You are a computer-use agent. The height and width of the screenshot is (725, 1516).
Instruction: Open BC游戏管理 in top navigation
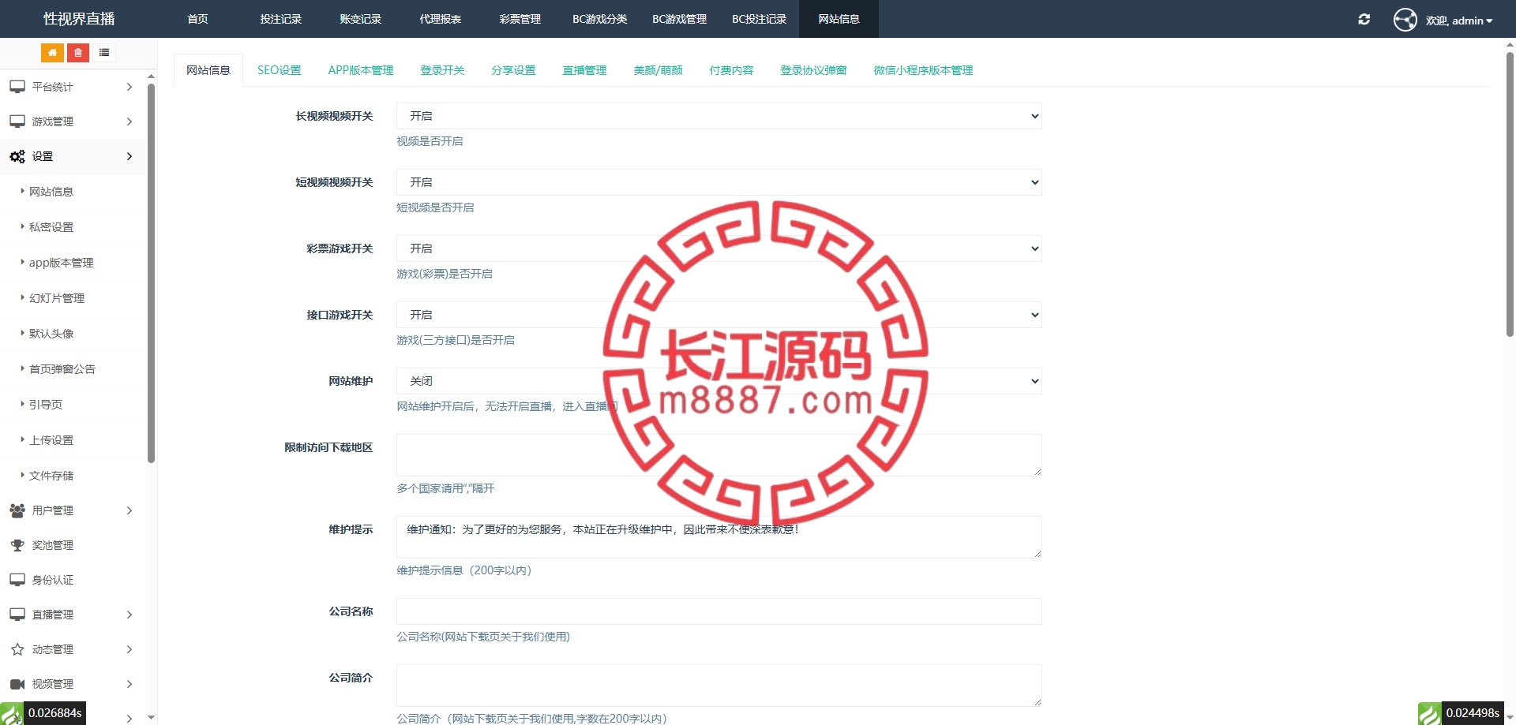(679, 19)
